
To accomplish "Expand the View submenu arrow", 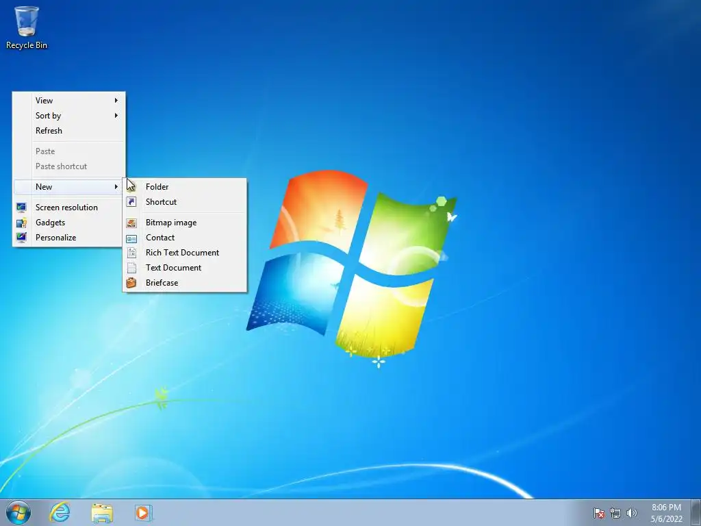I will coord(116,100).
